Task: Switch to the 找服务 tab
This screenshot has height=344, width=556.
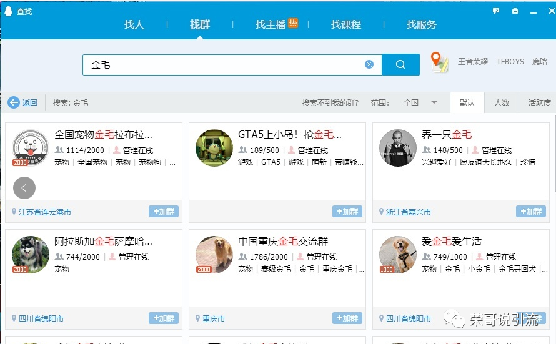Action: coord(421,24)
